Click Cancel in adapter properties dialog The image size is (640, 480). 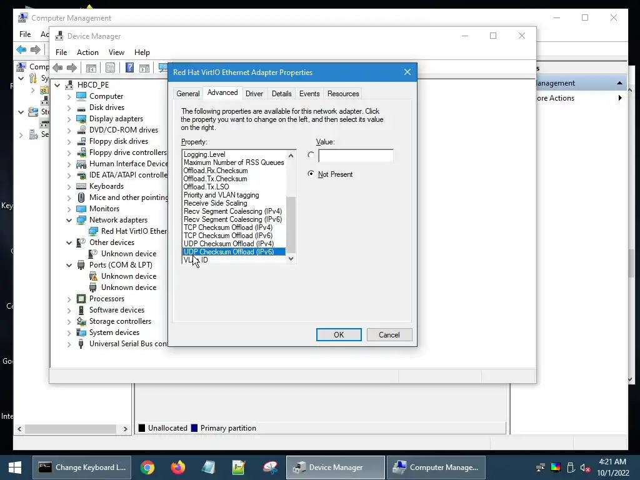(389, 335)
